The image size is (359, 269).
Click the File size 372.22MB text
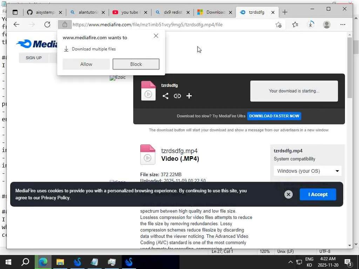pyautogui.click(x=161, y=174)
